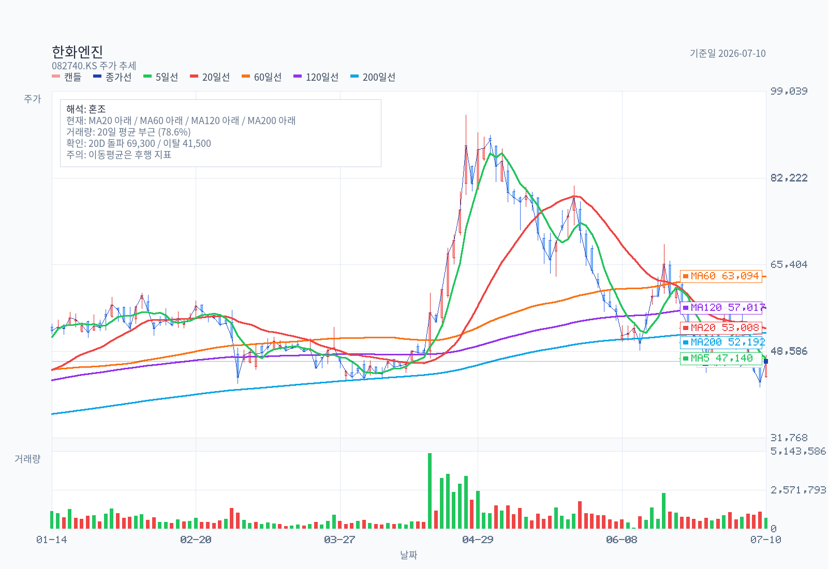Click the 한화엔진 chart title

pyautogui.click(x=78, y=52)
